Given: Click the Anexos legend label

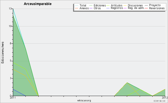Looking at the screenshot, I should click(x=84, y=8).
